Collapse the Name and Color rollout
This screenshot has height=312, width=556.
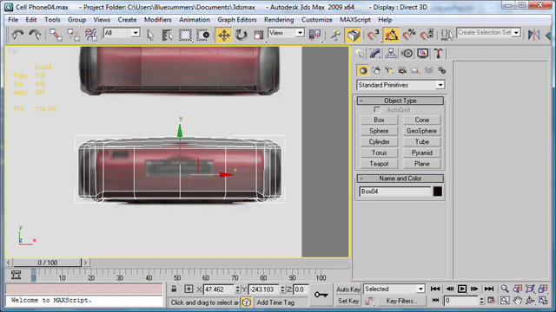400,179
